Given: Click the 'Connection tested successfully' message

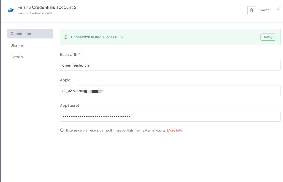Looking at the screenshot, I should click(97, 37).
